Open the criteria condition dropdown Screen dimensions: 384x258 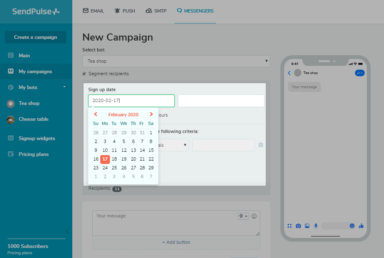click(173, 145)
